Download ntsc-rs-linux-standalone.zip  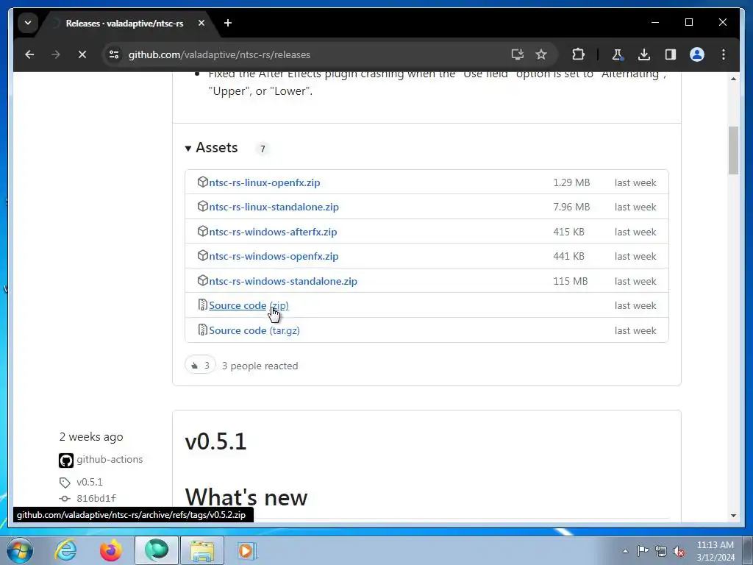pos(274,207)
